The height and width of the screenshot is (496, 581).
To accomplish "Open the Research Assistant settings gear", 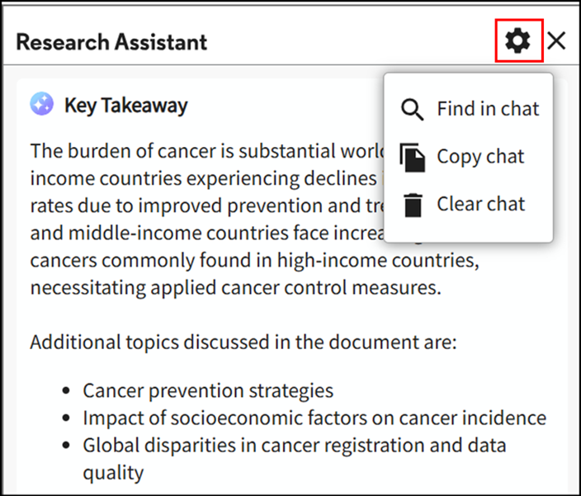I will [518, 40].
